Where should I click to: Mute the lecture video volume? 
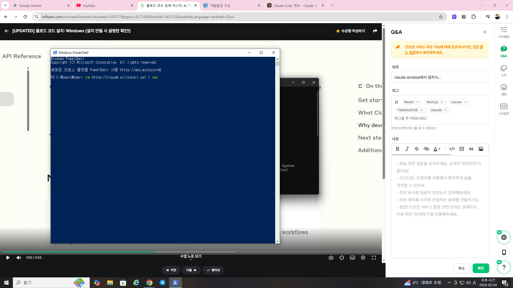tap(19, 258)
